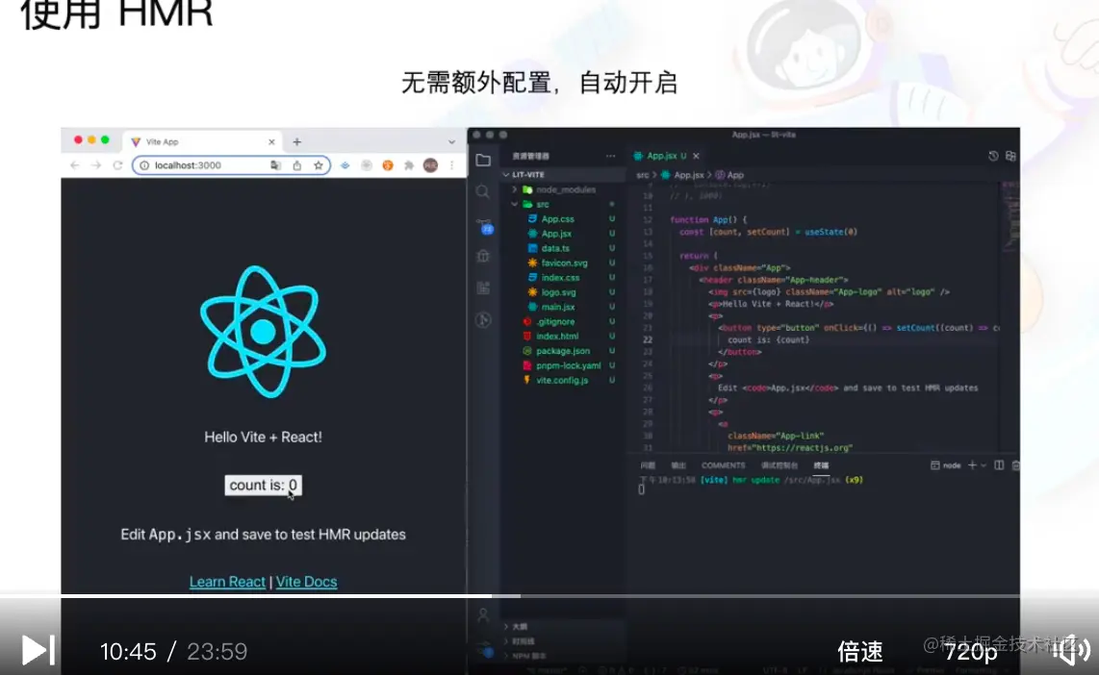
Task: Open the Extensions icon in VS Code
Action: 483,287
